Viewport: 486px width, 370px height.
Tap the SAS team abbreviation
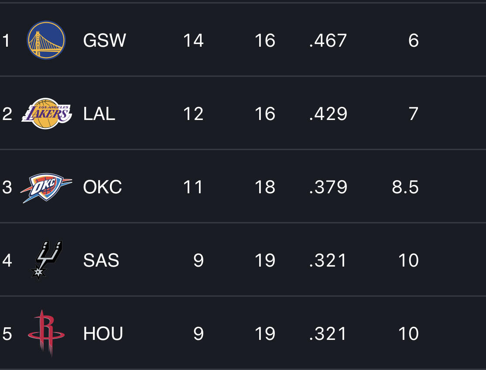[x=101, y=260]
